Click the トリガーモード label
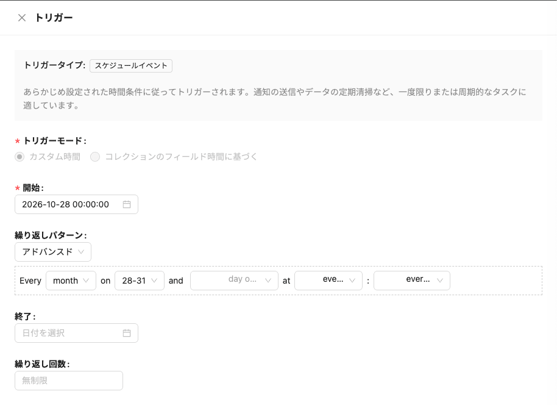This screenshot has width=557, height=405. (55, 141)
